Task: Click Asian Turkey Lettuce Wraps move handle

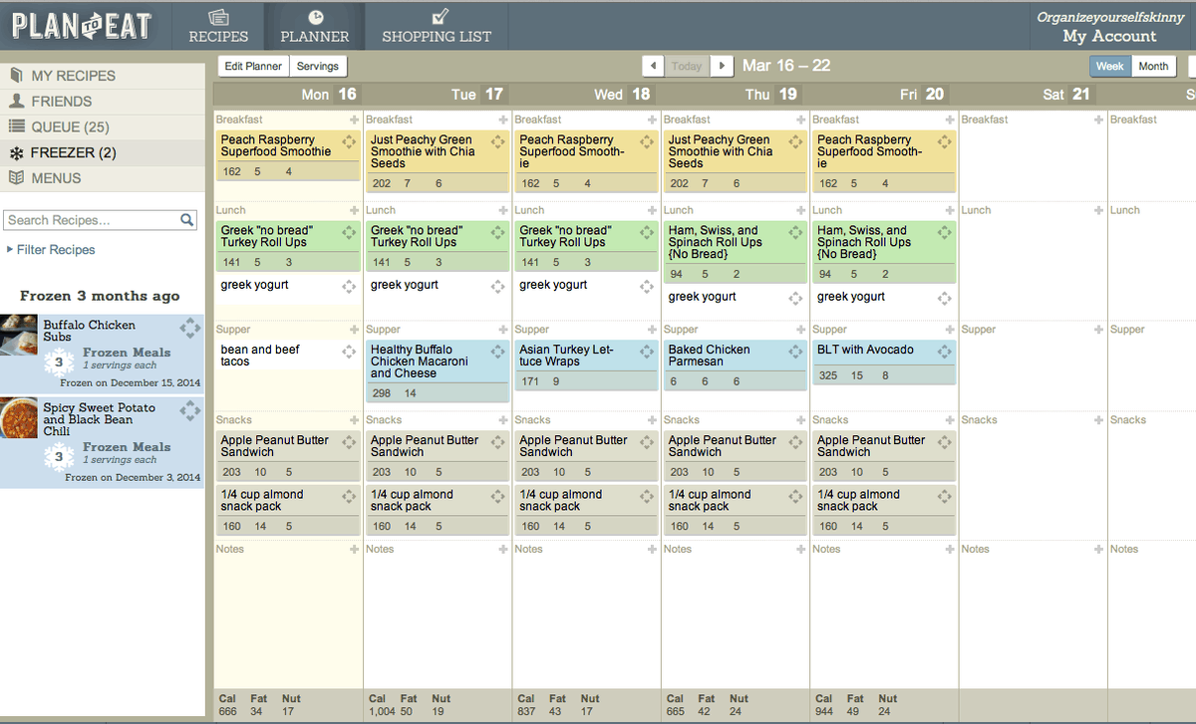Action: point(647,352)
